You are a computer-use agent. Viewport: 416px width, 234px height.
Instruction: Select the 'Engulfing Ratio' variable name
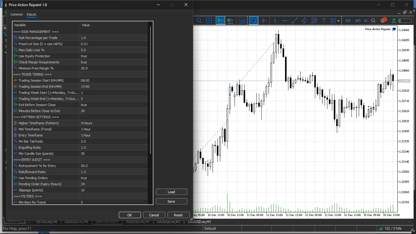click(x=30, y=147)
